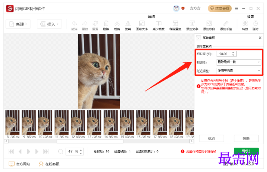
Task: Select the Rotate (旋转) tool
Action: (x=128, y=25)
